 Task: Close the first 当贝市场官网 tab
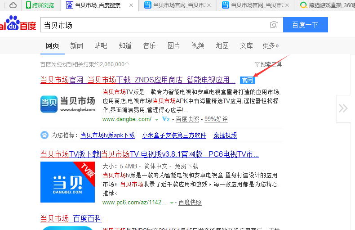tap(209, 5)
